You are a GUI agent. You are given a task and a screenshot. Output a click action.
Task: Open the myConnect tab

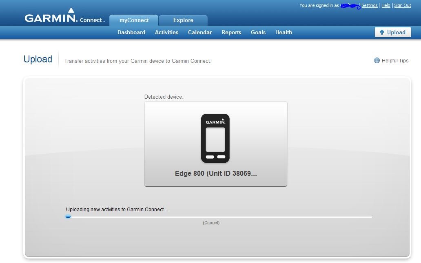coord(134,20)
